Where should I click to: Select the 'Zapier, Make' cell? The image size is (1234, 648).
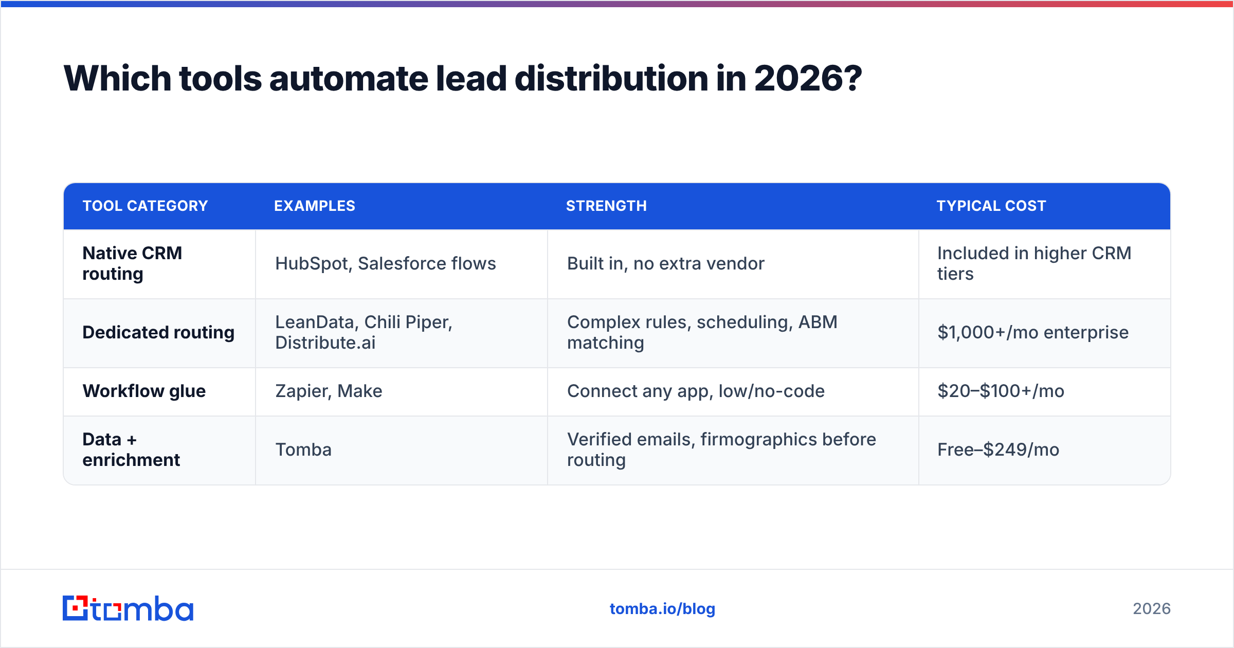pos(402,392)
